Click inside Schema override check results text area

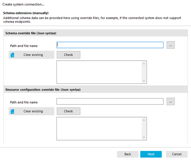(99, 72)
